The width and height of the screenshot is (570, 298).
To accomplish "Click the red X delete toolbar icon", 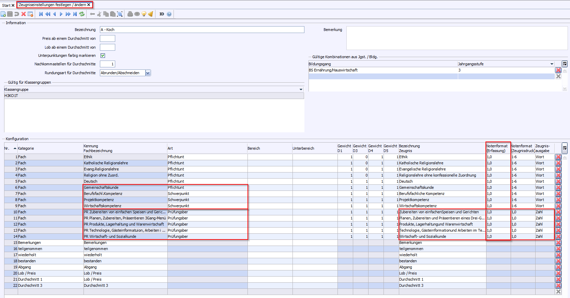I will (24, 14).
